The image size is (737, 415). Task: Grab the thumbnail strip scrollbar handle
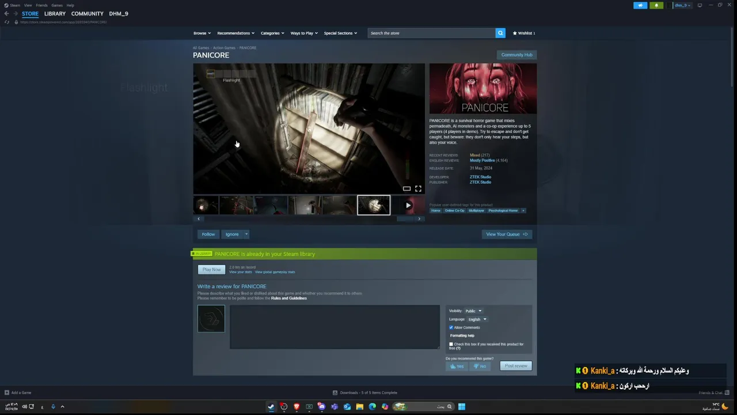405,219
